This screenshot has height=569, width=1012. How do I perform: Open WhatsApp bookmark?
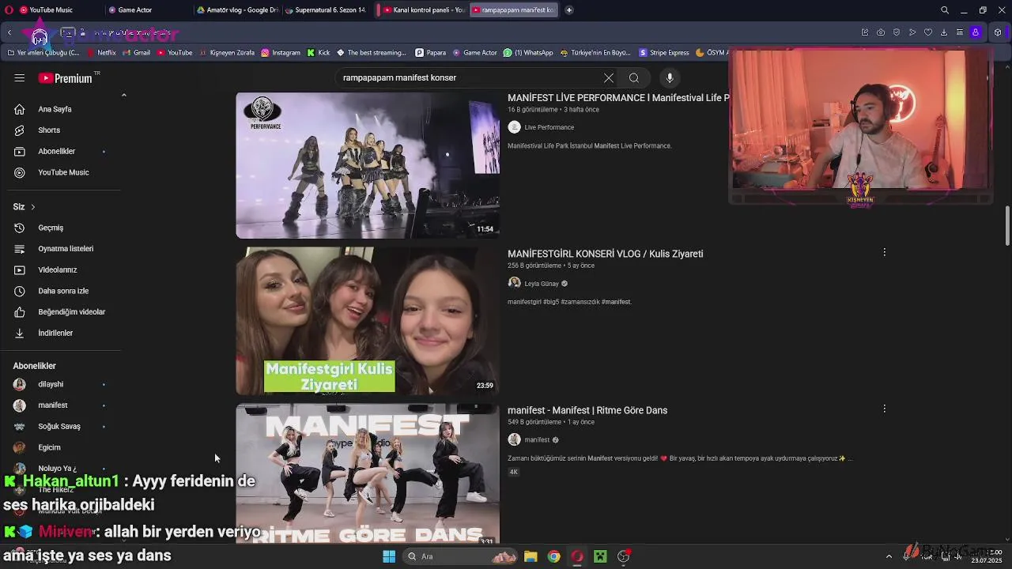coord(528,53)
